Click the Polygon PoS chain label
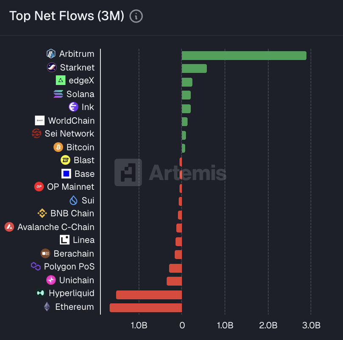 click(69, 266)
